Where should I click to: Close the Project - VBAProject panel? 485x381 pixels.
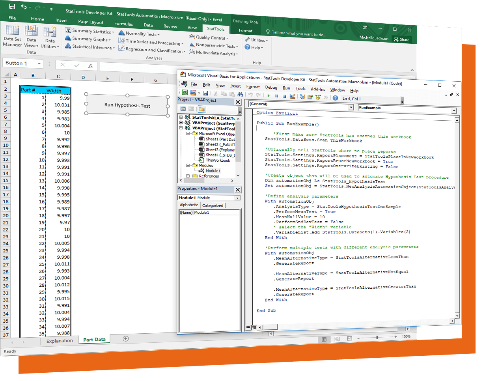pyautogui.click(x=237, y=102)
